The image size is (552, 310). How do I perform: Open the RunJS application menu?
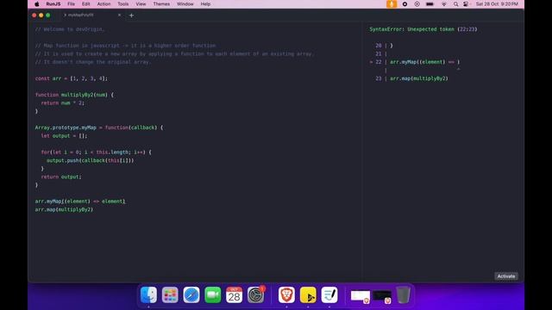[53, 4]
